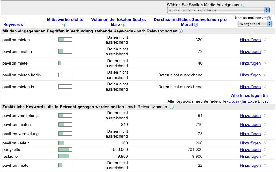Expand chevron menu for pavillon mieten berlin
Screen dimensions: 276x172
click(x=265, y=75)
